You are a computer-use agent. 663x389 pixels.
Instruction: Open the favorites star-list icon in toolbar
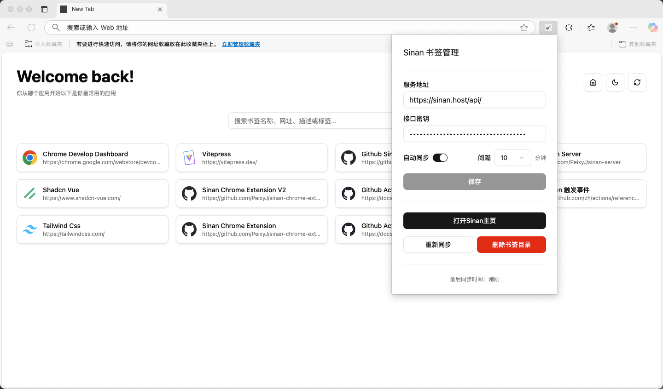coord(591,28)
